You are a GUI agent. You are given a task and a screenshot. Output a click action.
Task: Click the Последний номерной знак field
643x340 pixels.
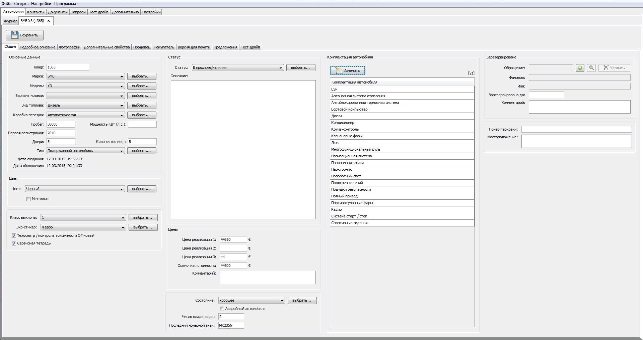[231, 325]
